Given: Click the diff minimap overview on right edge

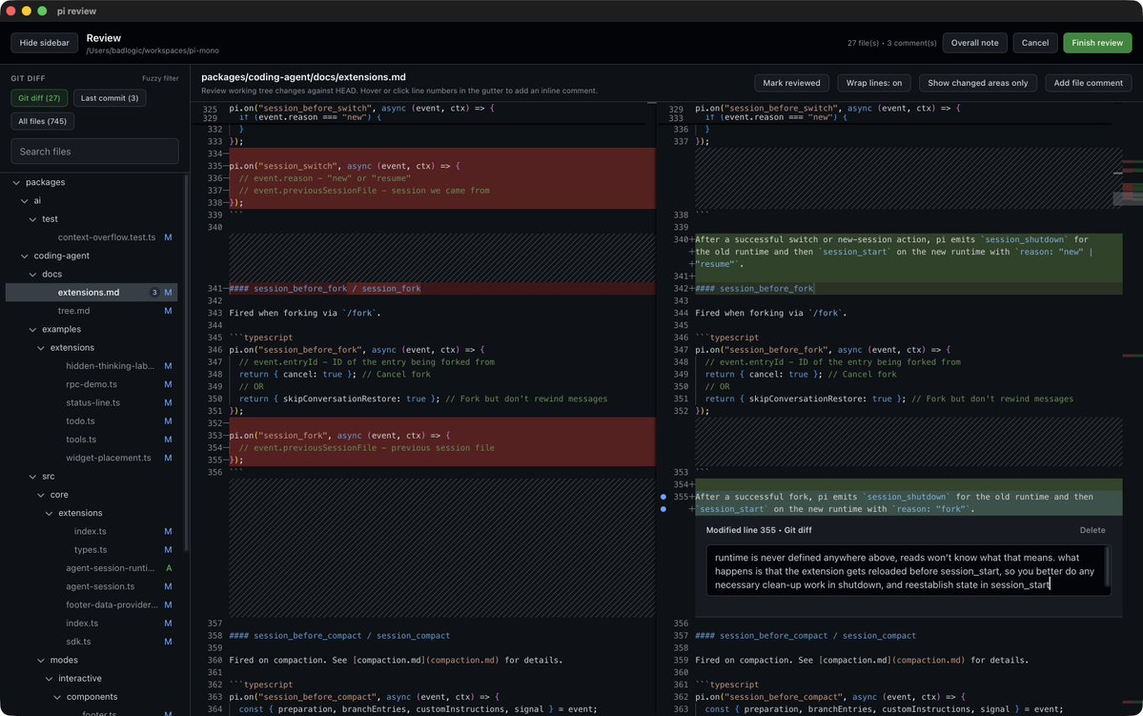Looking at the screenshot, I should 1133,408.
